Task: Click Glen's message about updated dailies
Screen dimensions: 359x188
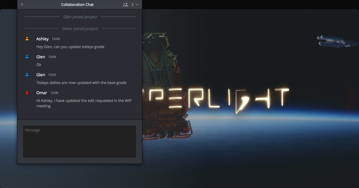Action: [x=81, y=83]
